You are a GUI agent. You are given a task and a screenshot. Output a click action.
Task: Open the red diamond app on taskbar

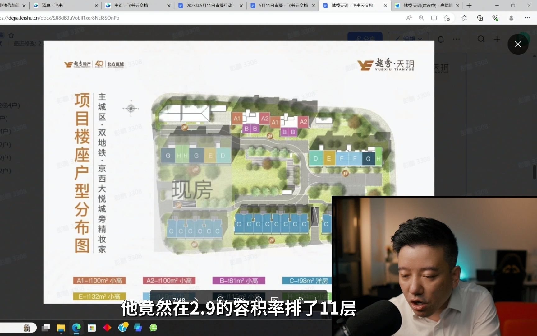(107, 328)
